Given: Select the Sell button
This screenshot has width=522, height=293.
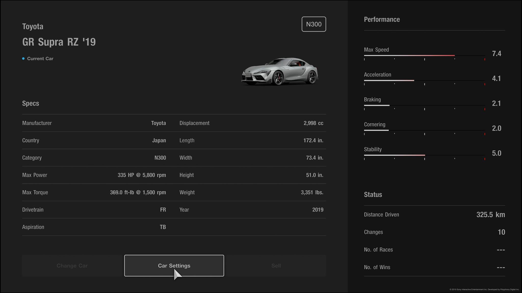Looking at the screenshot, I should point(276,266).
